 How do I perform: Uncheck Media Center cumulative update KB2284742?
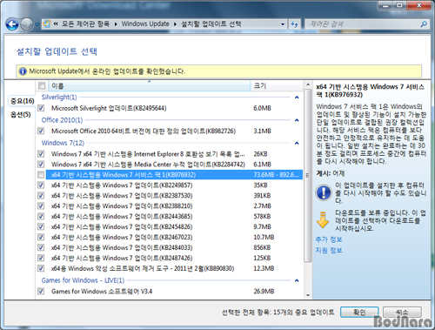click(41, 165)
